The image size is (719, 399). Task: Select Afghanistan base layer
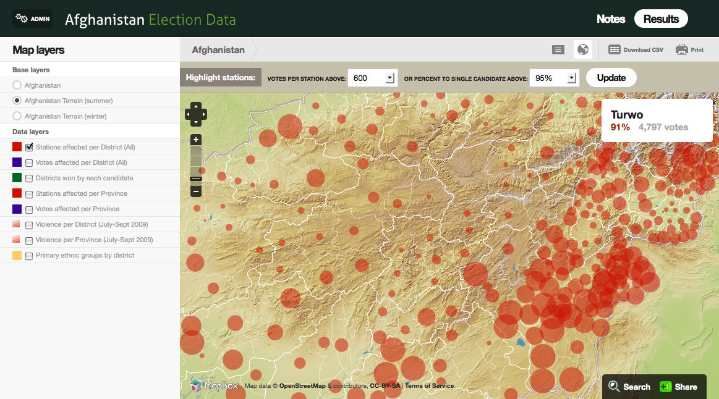(17, 85)
